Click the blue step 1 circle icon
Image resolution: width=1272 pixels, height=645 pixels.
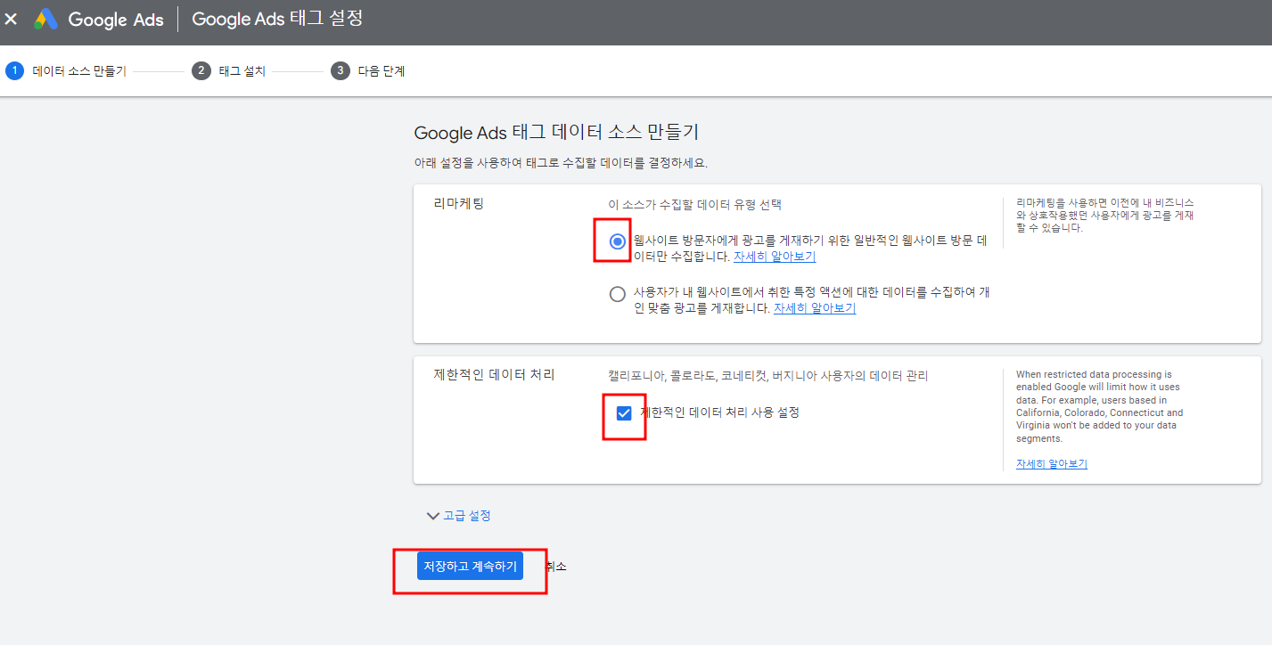(13, 70)
